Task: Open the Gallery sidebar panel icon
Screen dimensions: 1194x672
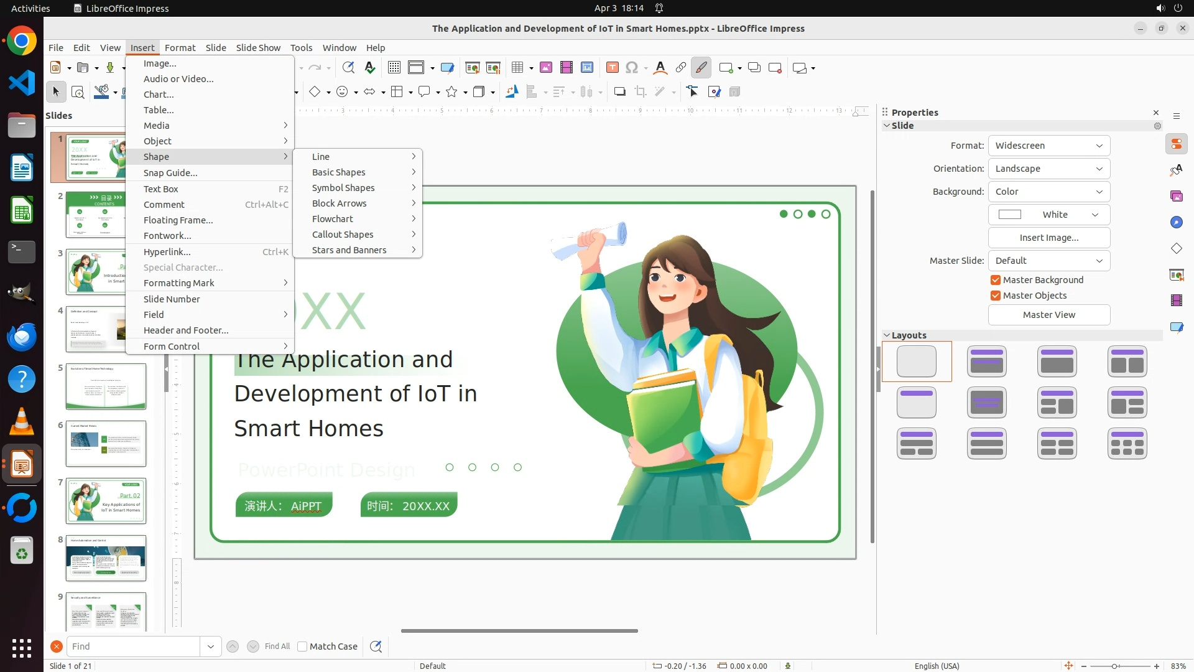Action: (x=1176, y=197)
